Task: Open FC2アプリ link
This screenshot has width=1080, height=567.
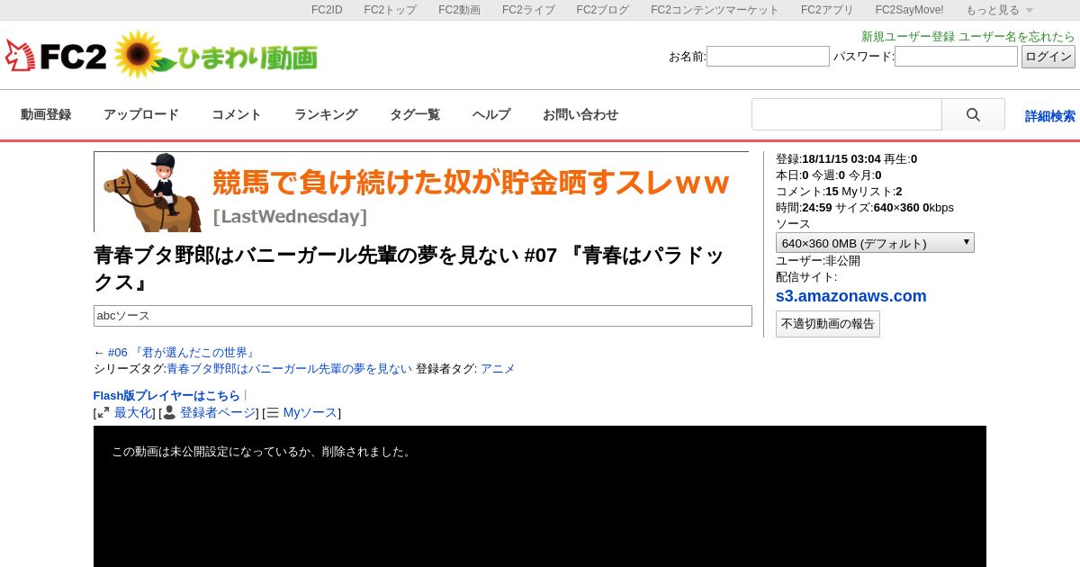Action: click(827, 10)
